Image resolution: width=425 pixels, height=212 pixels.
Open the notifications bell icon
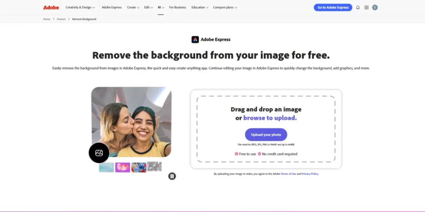coord(358,7)
